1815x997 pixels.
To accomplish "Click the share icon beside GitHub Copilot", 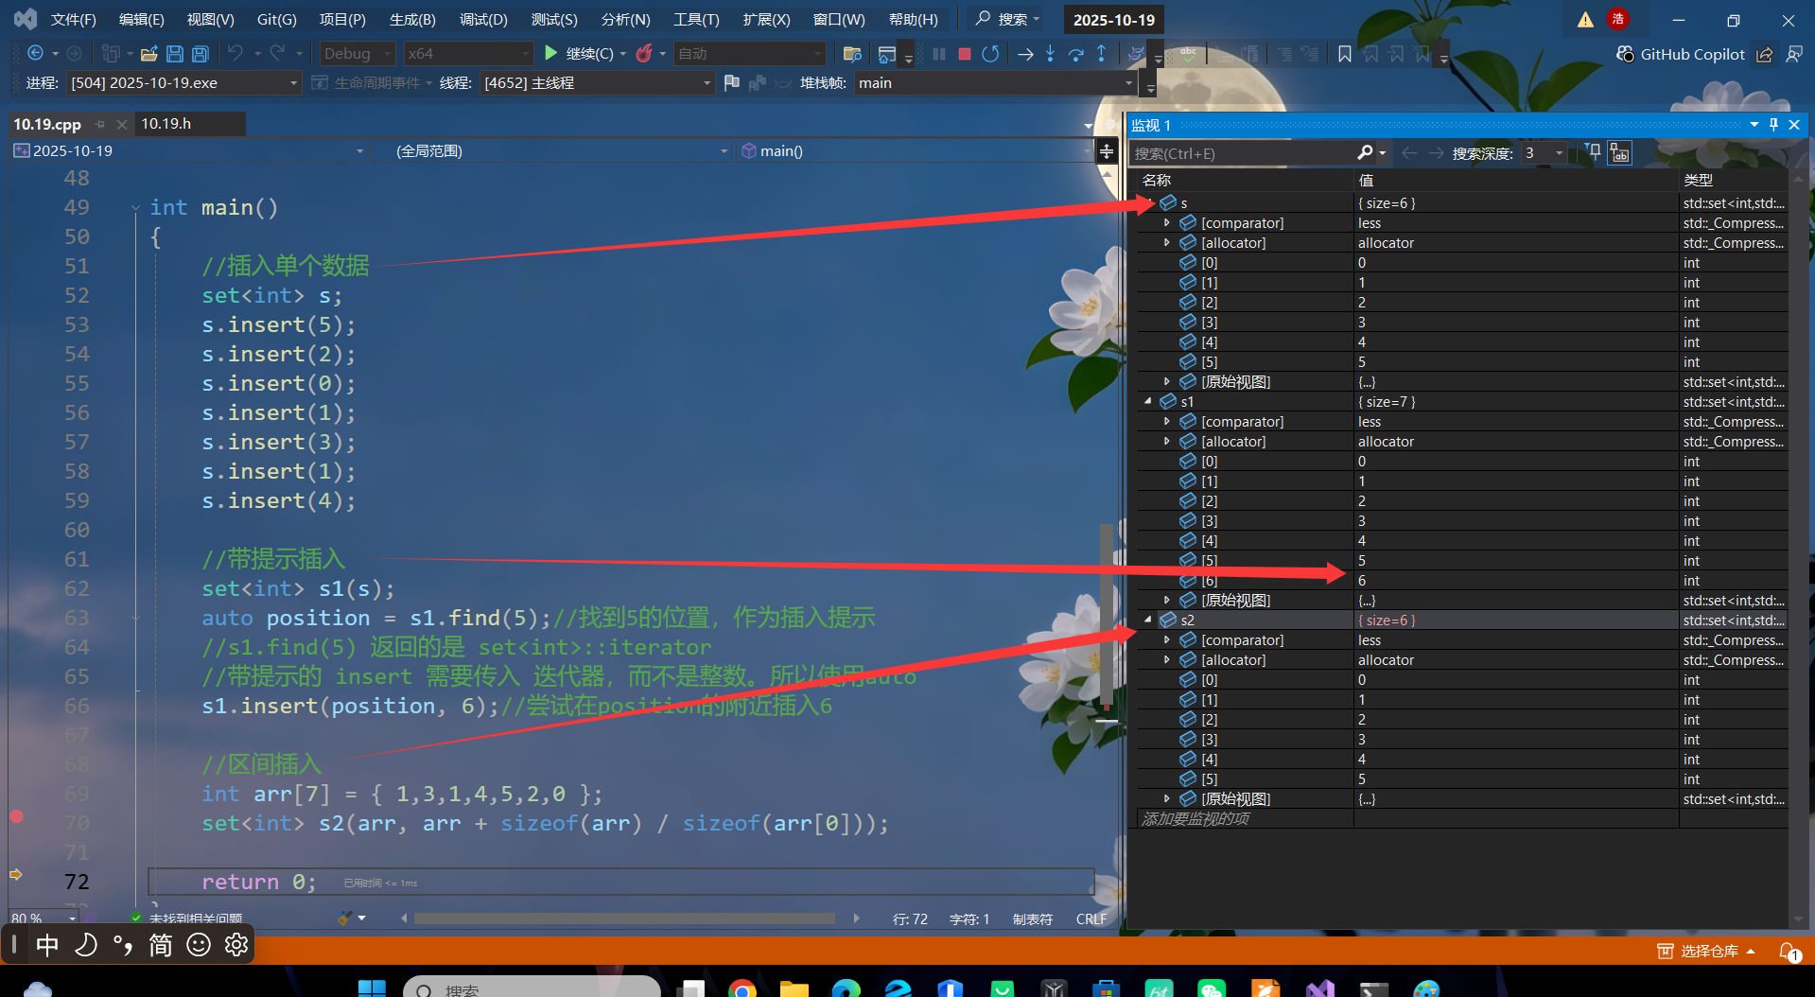I will [1765, 55].
